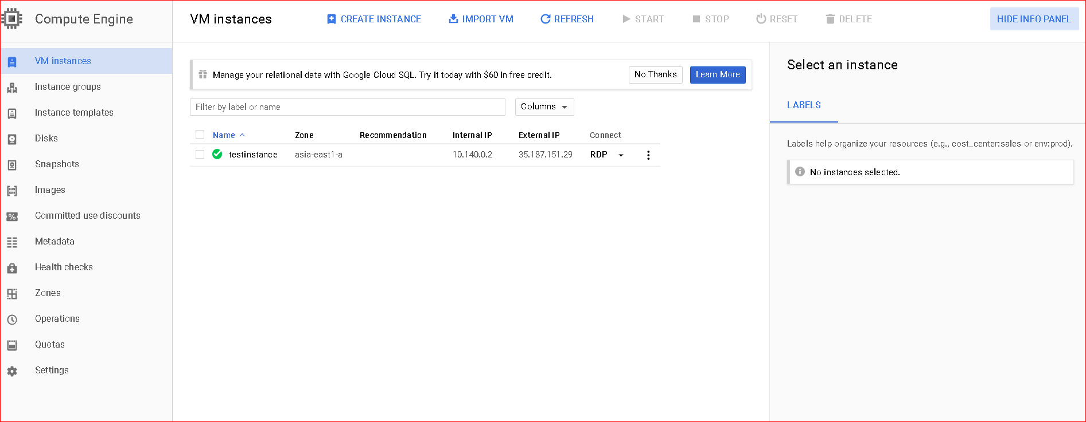Click the Snapshots sidebar icon
The image size is (1086, 422).
coord(12,165)
